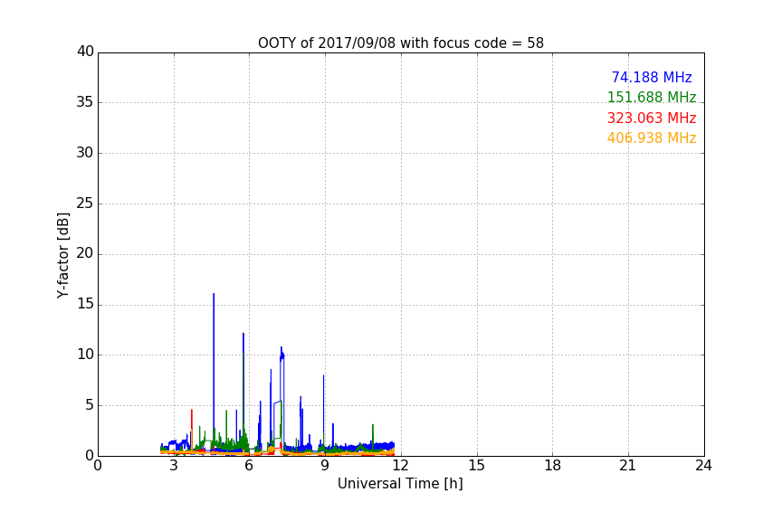Click the blue spike near 9 h peaking at 8 dB
Image resolution: width=782 pixels, height=521 pixels.
(x=324, y=409)
